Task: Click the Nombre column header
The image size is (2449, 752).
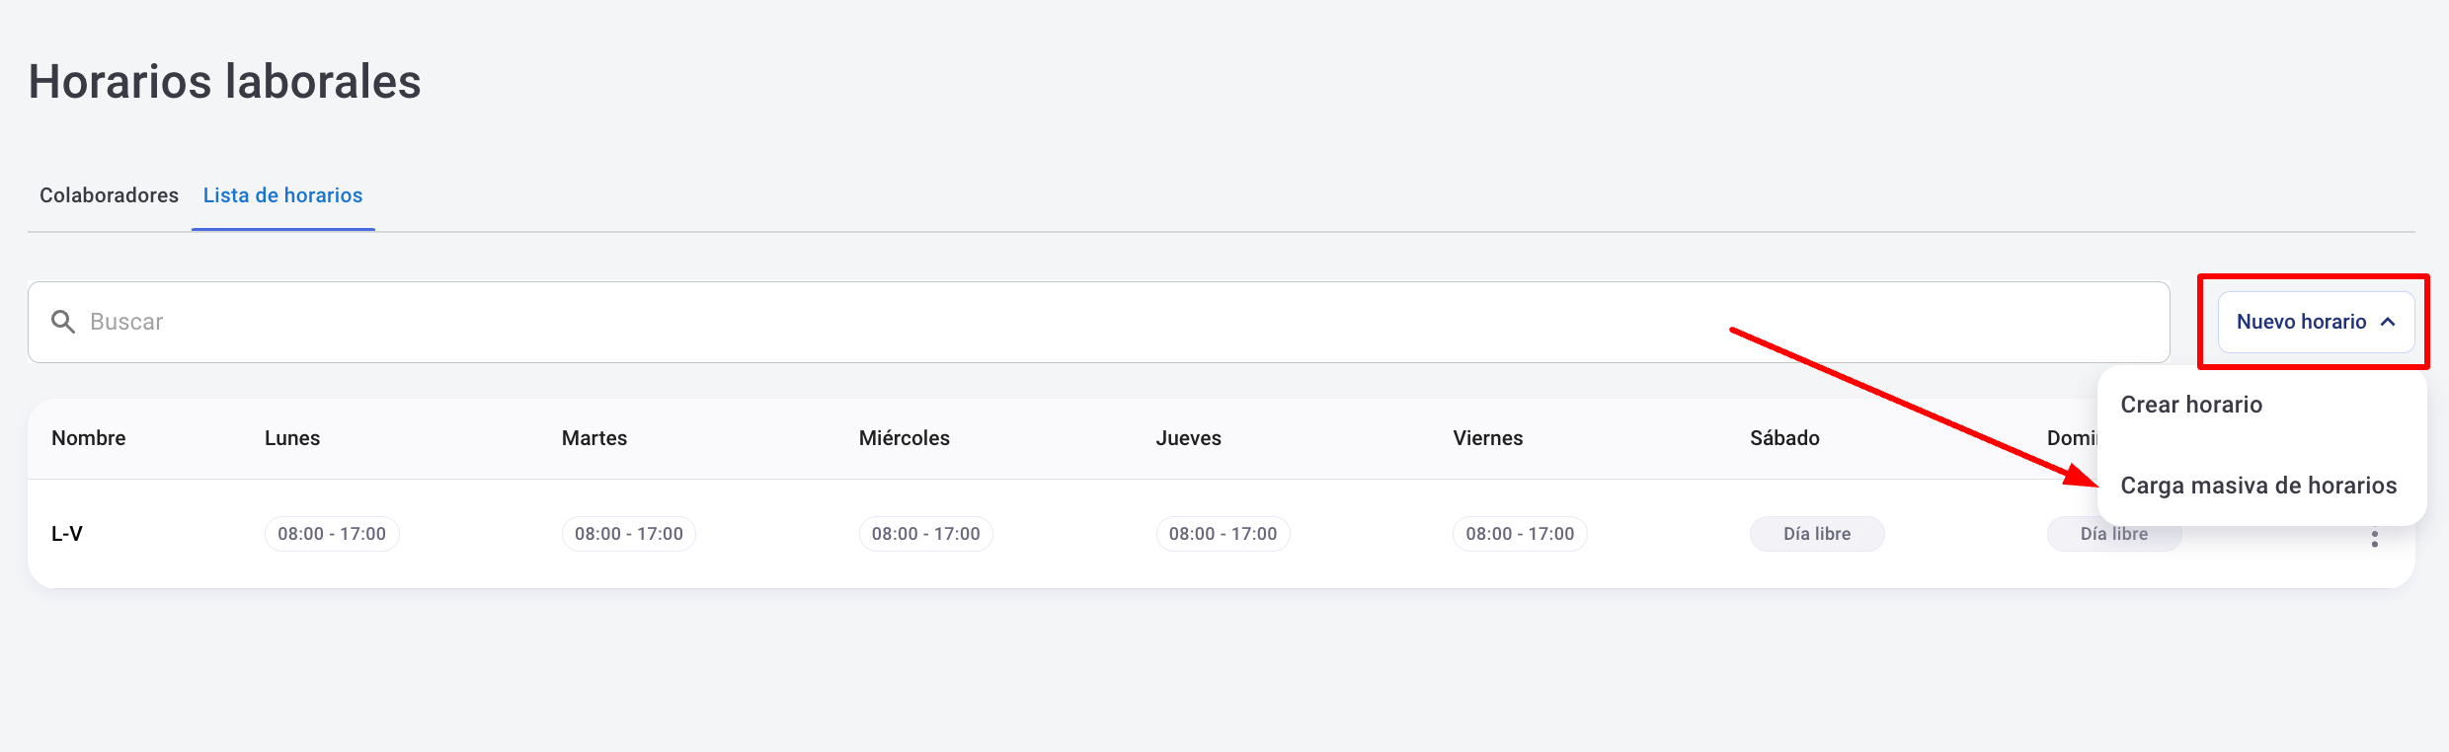Action: 89,438
